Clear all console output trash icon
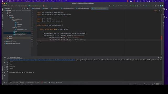168x94 pixels. coord(7,71)
